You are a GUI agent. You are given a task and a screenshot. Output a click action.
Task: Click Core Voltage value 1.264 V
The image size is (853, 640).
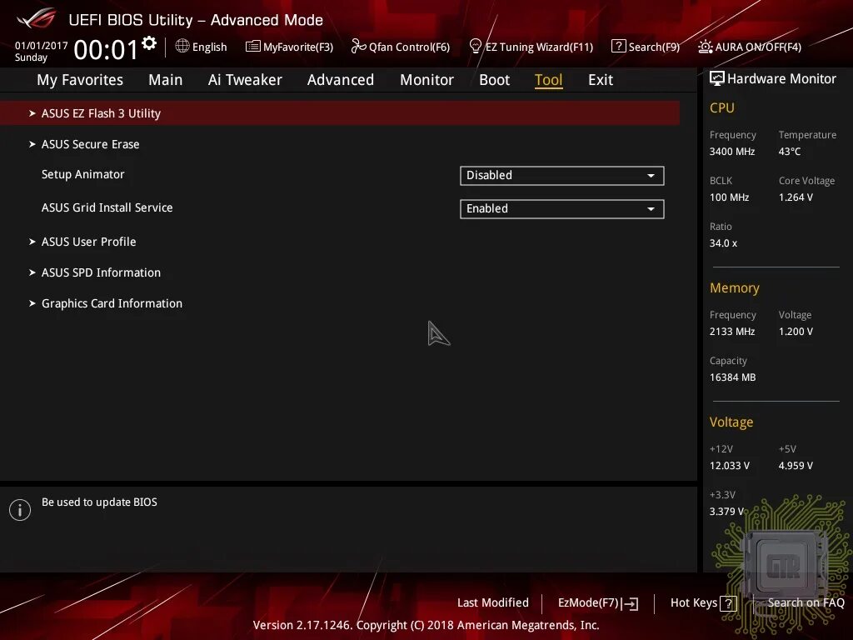[x=796, y=197]
